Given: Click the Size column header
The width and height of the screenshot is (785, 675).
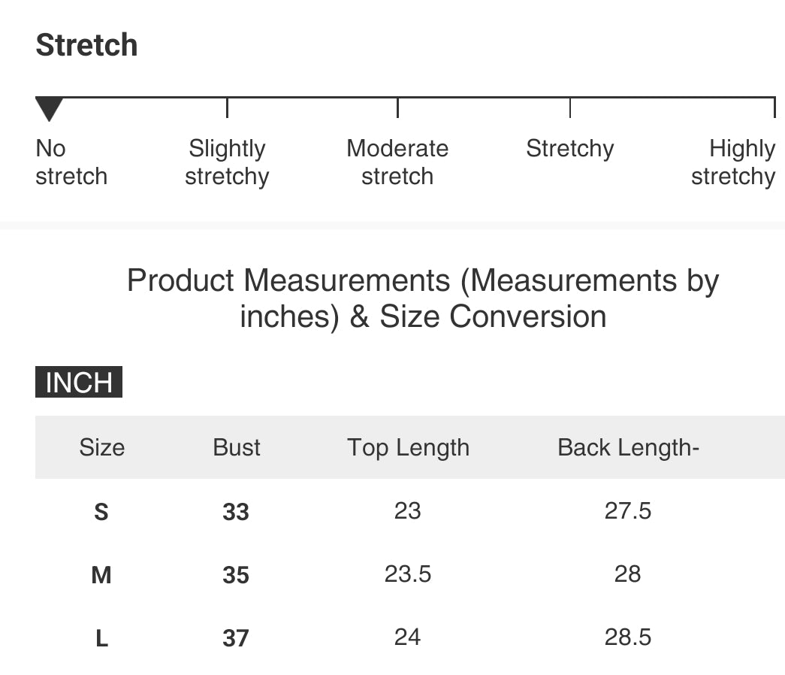Looking at the screenshot, I should click(x=101, y=447).
